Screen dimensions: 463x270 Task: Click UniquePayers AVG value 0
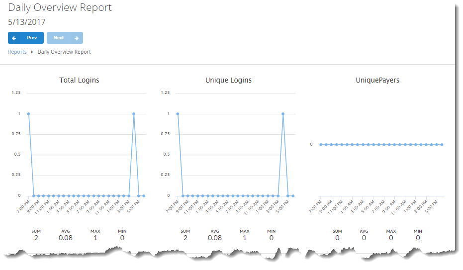pos(364,238)
